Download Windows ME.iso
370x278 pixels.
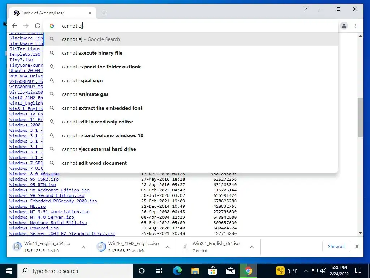(27, 206)
